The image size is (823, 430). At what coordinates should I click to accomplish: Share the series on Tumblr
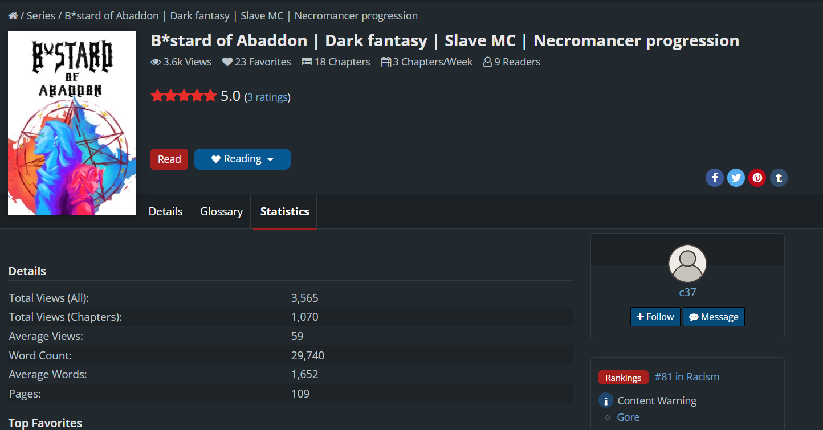779,178
